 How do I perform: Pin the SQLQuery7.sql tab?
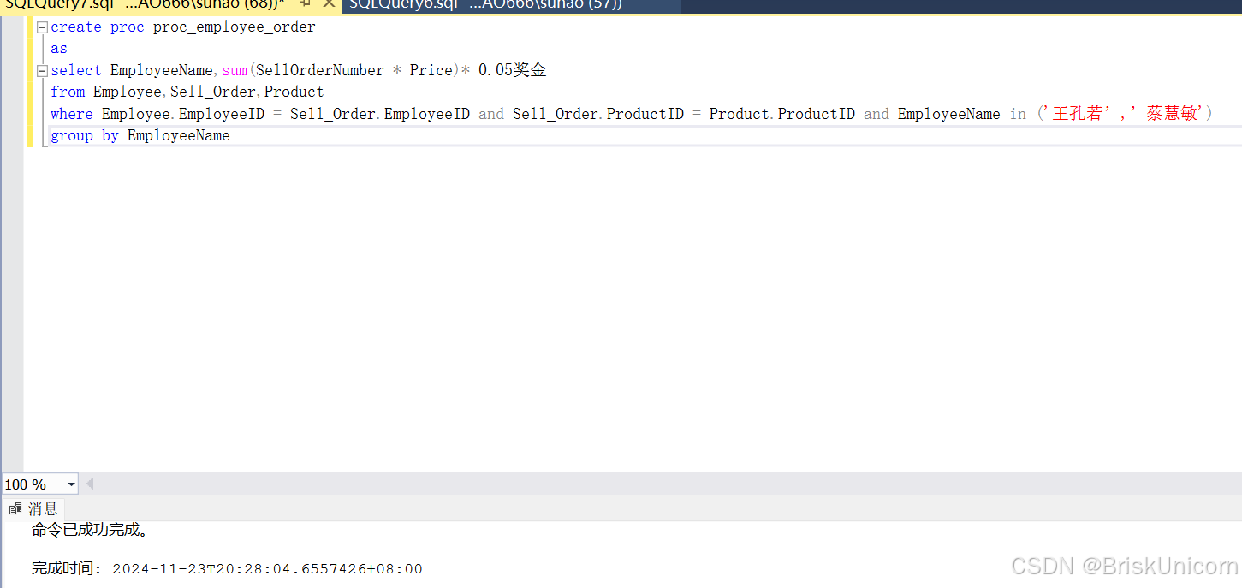click(x=305, y=4)
